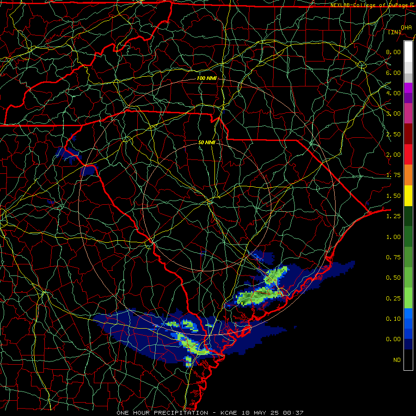Click the black ND legend swatch
Image resolution: width=416 pixels, height=416 pixels.
pyautogui.click(x=408, y=360)
